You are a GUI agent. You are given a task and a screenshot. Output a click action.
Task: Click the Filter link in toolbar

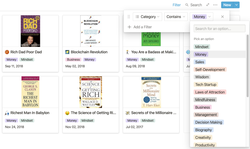point(176,5)
